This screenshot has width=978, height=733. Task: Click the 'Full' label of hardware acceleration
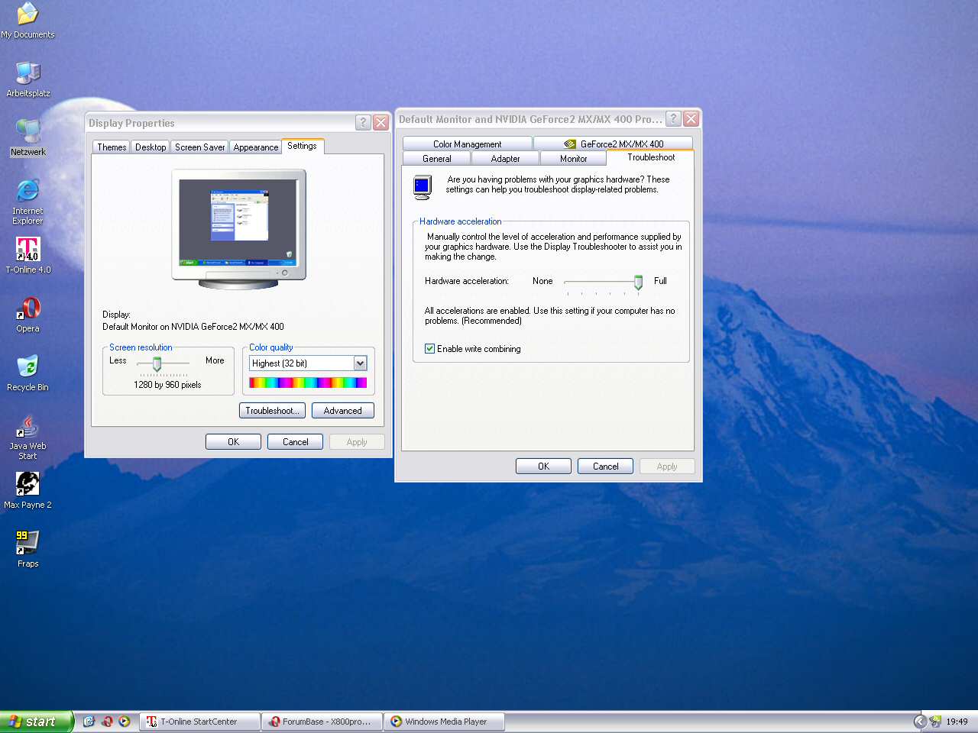[660, 281]
